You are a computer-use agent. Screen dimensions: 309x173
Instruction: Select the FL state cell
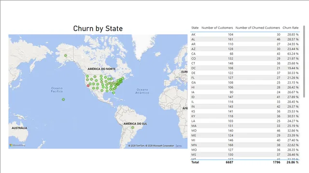click(193, 78)
